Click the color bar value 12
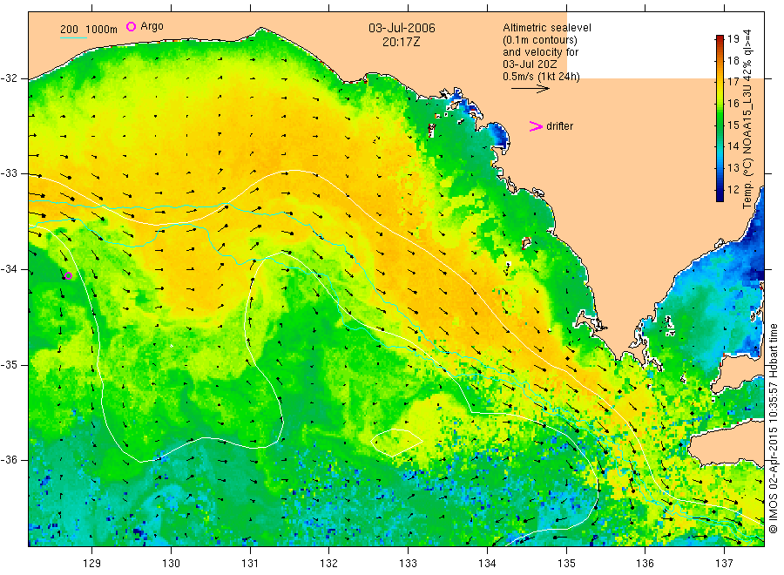 pos(733,190)
